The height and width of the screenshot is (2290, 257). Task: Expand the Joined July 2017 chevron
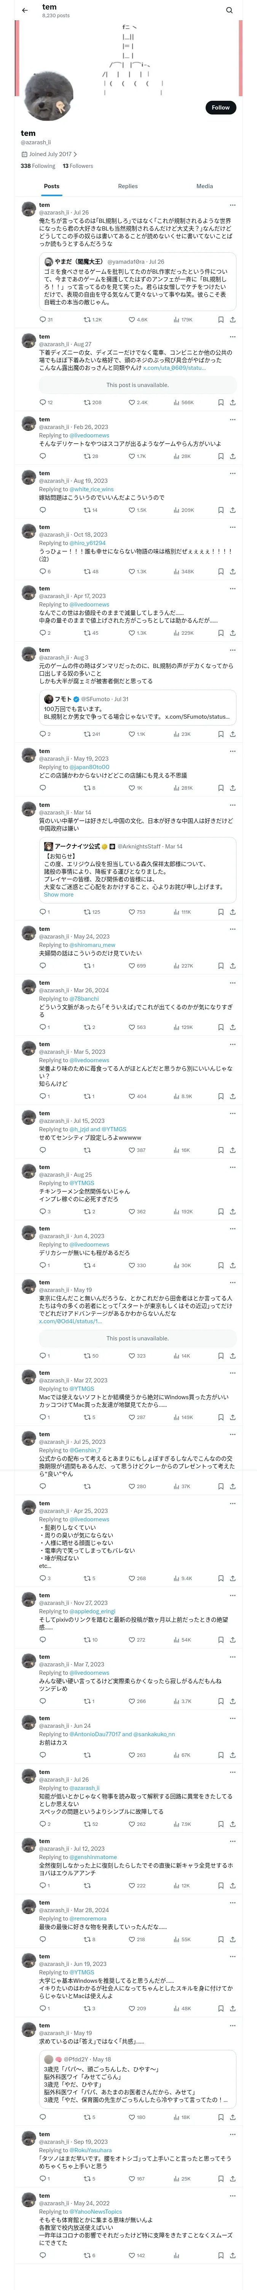[x=75, y=154]
